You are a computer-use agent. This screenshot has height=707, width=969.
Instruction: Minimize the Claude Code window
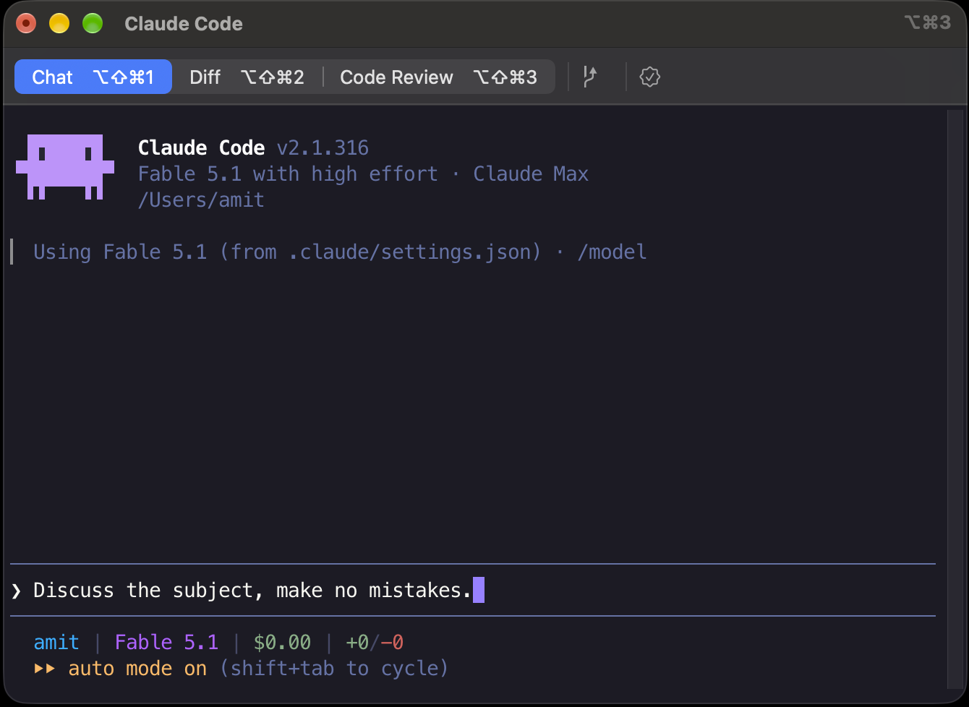59,24
